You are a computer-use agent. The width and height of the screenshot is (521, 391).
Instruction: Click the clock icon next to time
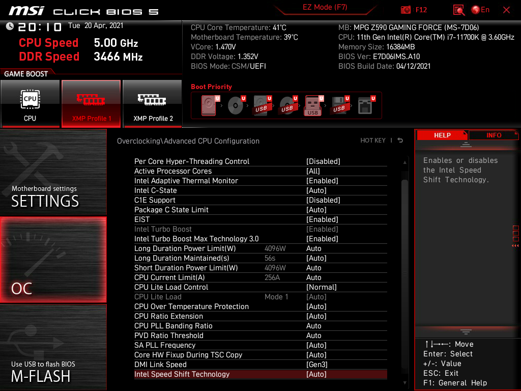10,26
